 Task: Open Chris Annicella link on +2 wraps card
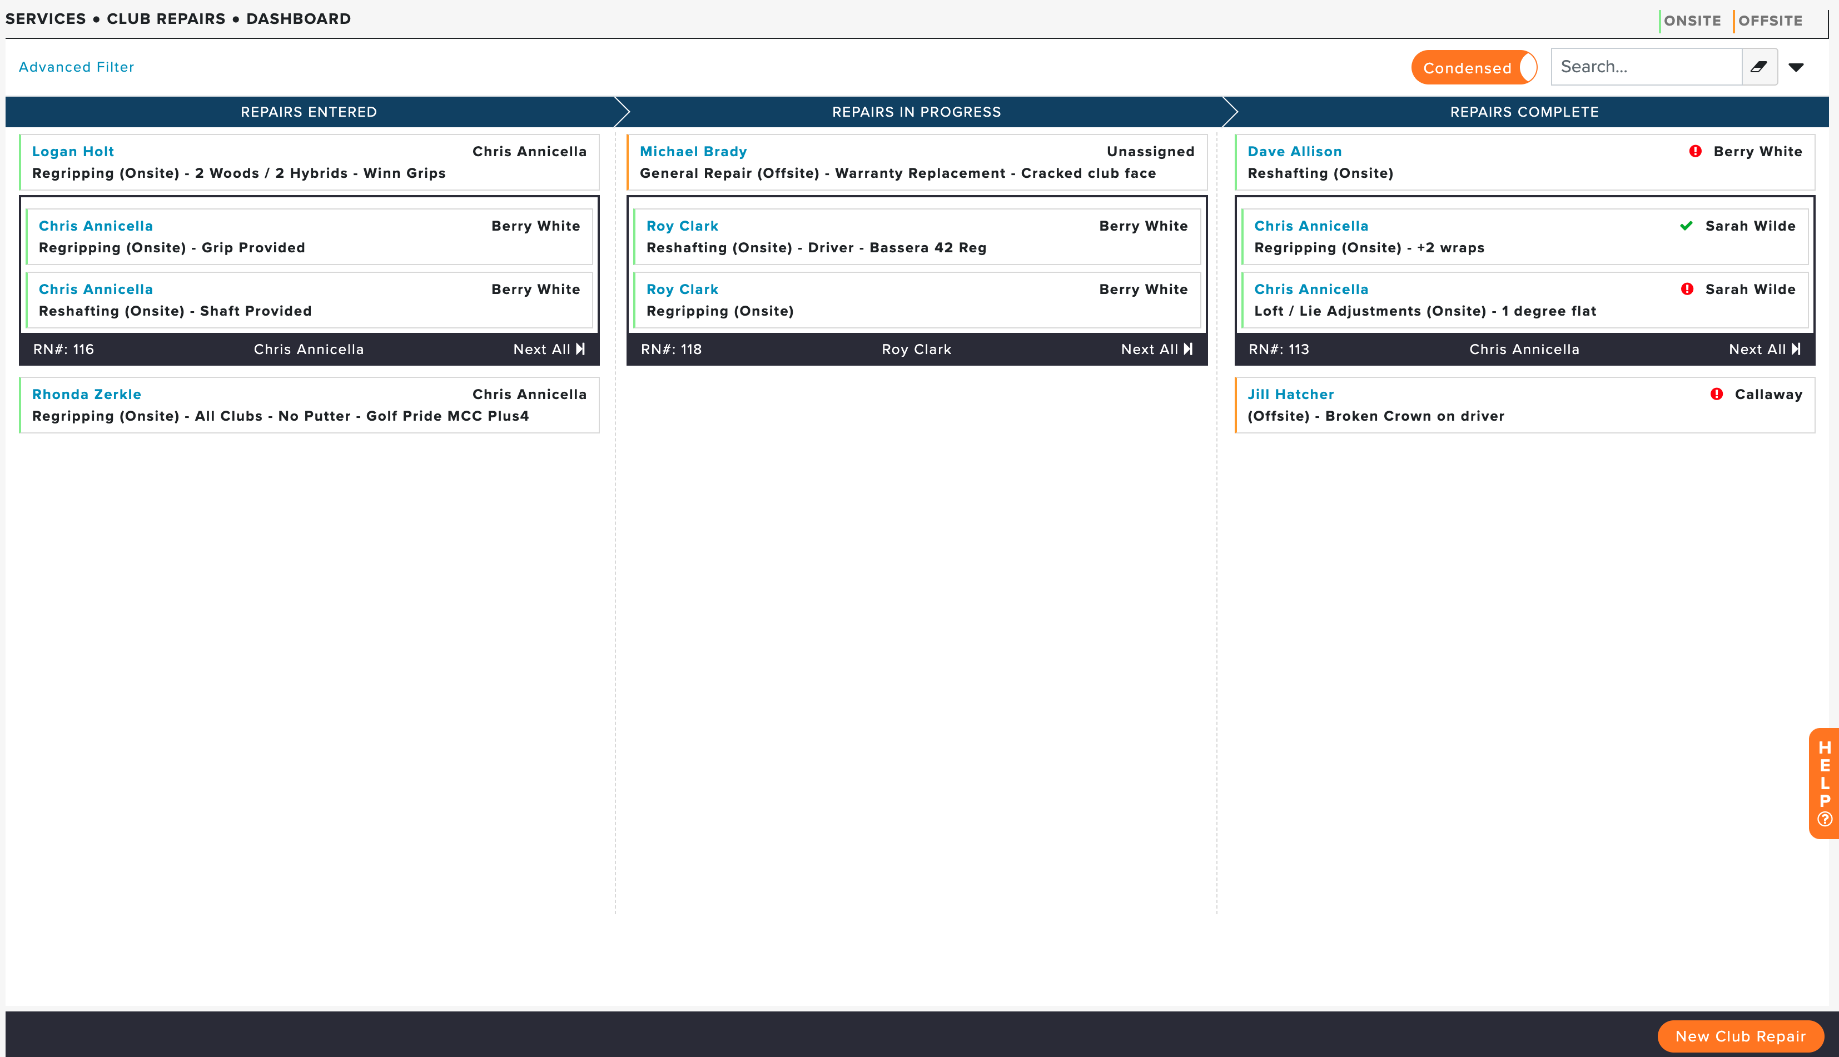[x=1311, y=226]
